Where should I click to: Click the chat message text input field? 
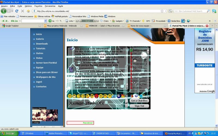(95, 104)
